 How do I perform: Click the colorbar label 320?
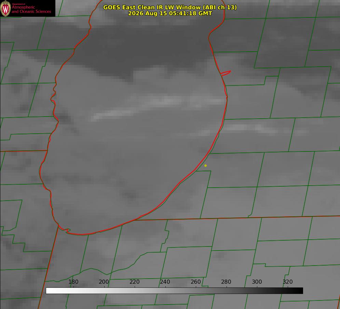pyautogui.click(x=288, y=282)
